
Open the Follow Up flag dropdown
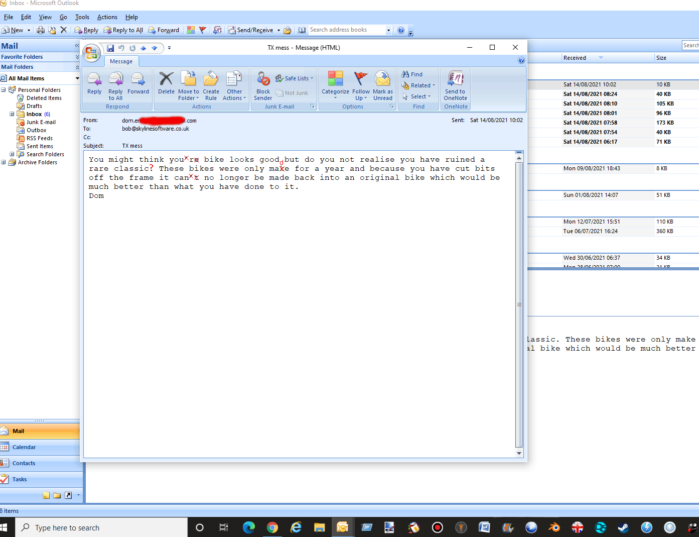pos(361,83)
